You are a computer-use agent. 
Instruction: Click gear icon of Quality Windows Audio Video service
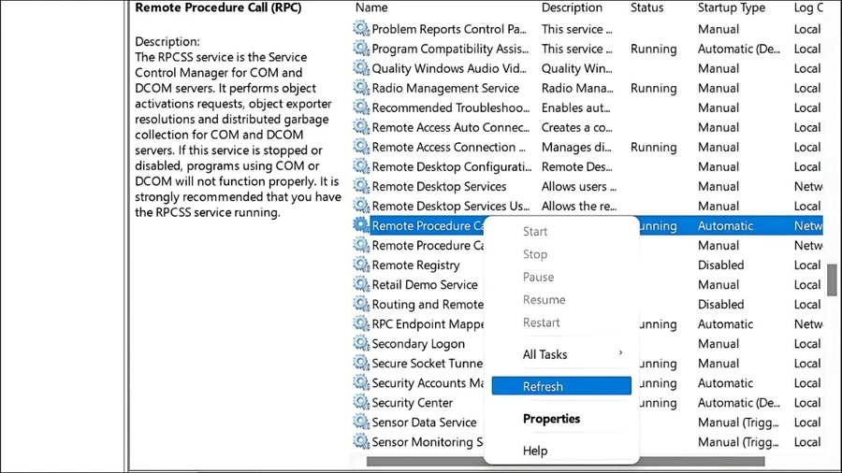(x=361, y=68)
